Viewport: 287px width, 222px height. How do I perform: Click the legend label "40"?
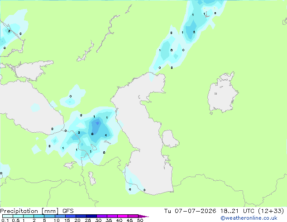coord(119,220)
